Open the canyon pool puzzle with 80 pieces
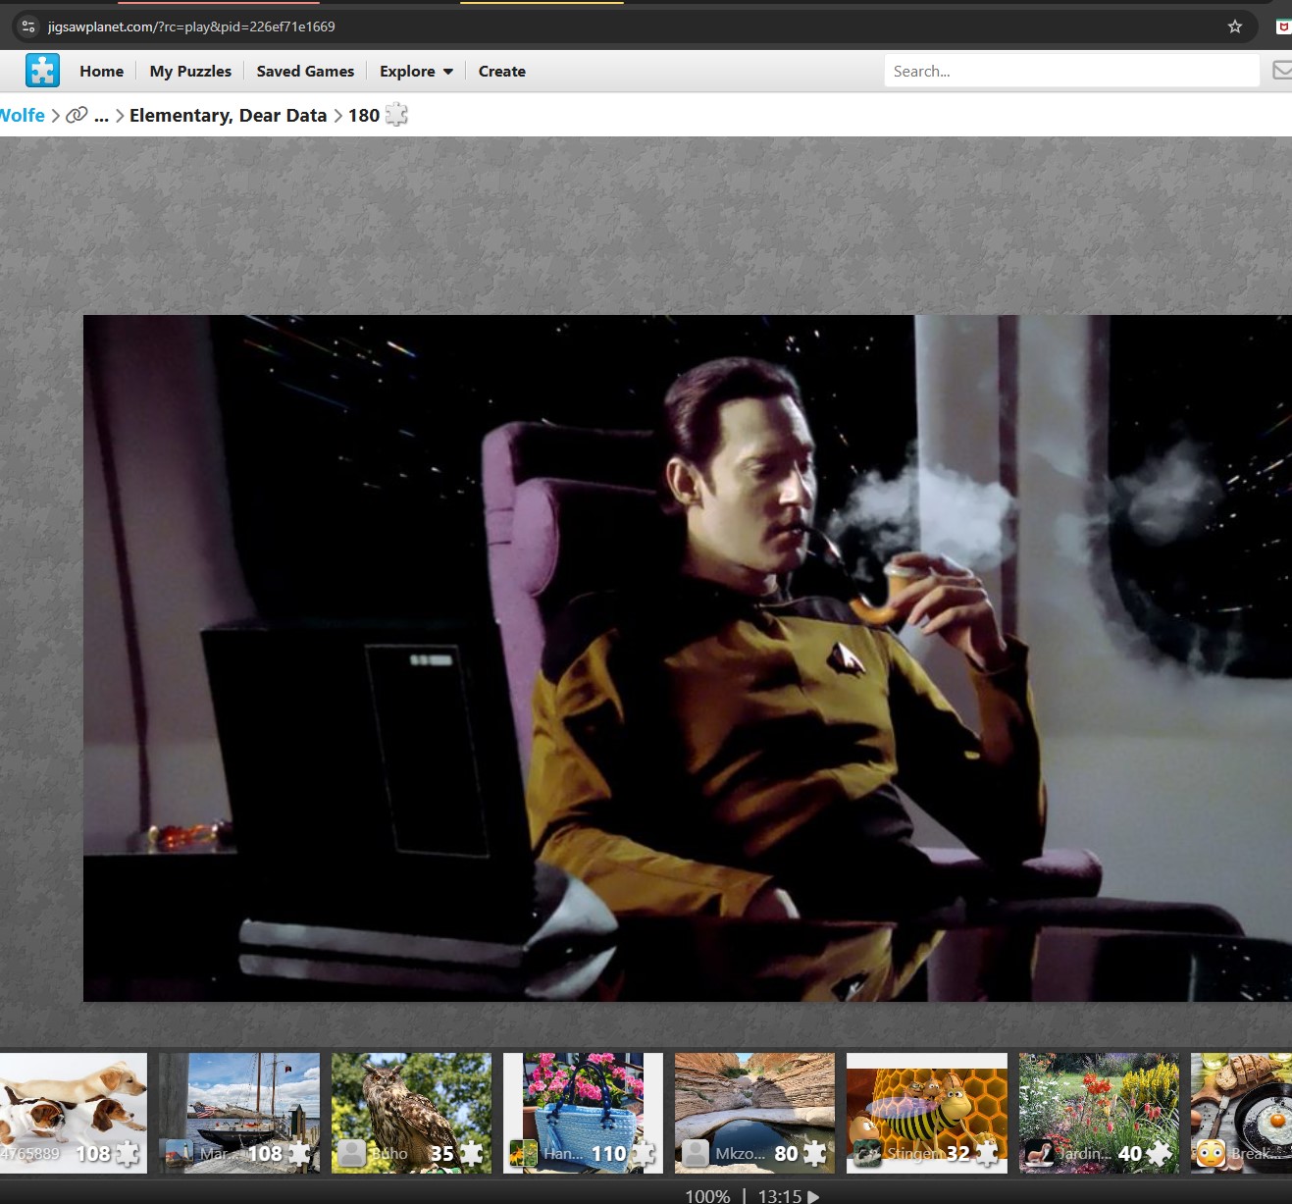This screenshot has width=1292, height=1204. coord(754,1113)
